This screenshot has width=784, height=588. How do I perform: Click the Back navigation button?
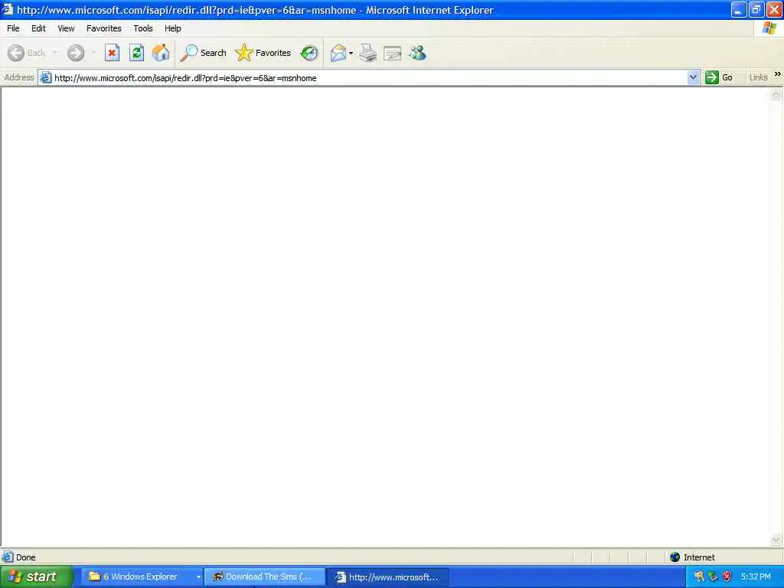[x=27, y=53]
